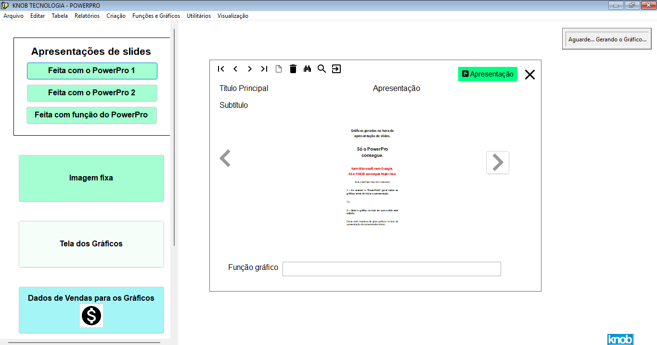
Task: Click Apresentações de slides heading
Action: pos(91,51)
